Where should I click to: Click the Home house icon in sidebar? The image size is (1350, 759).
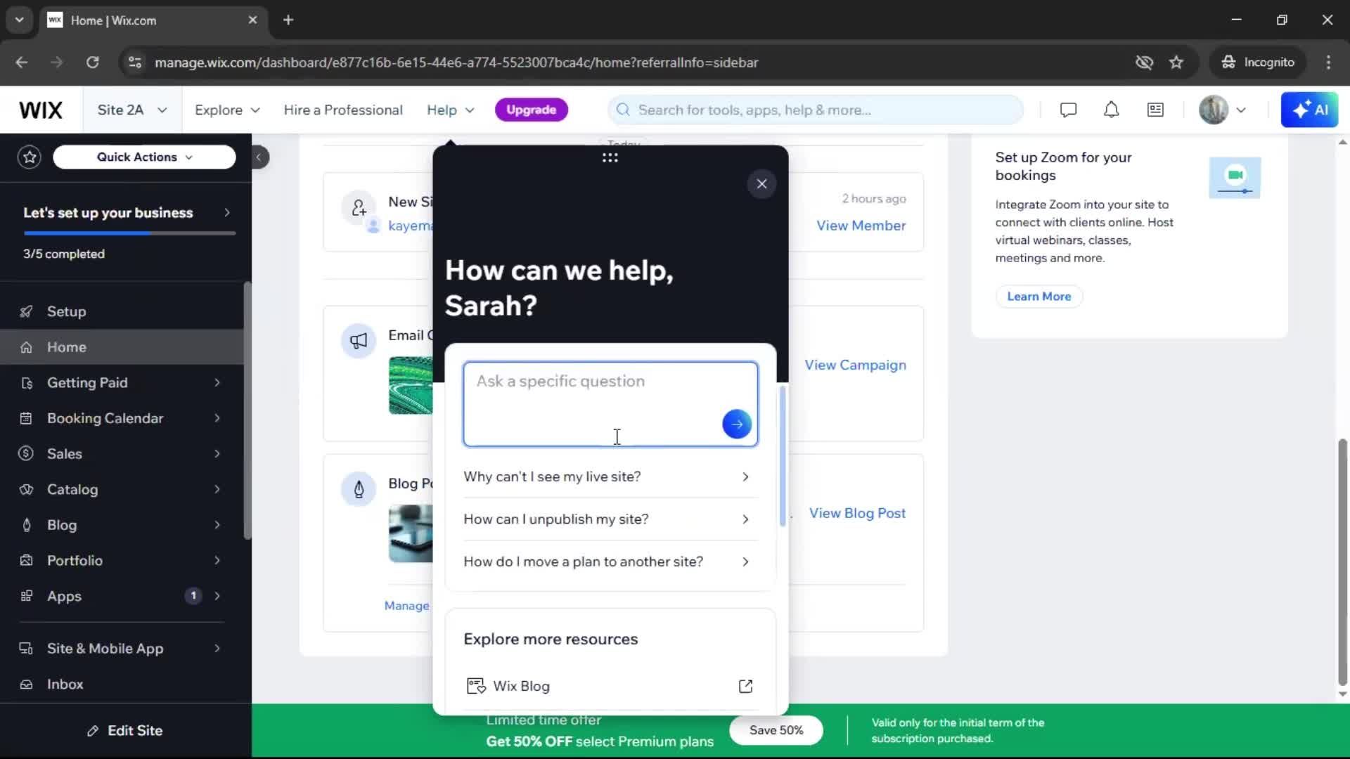tap(26, 347)
